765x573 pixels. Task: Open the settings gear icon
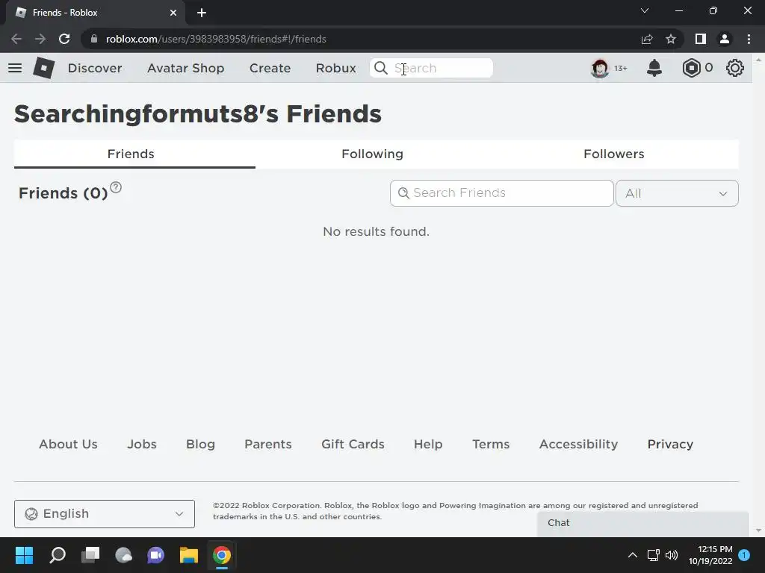coord(735,68)
